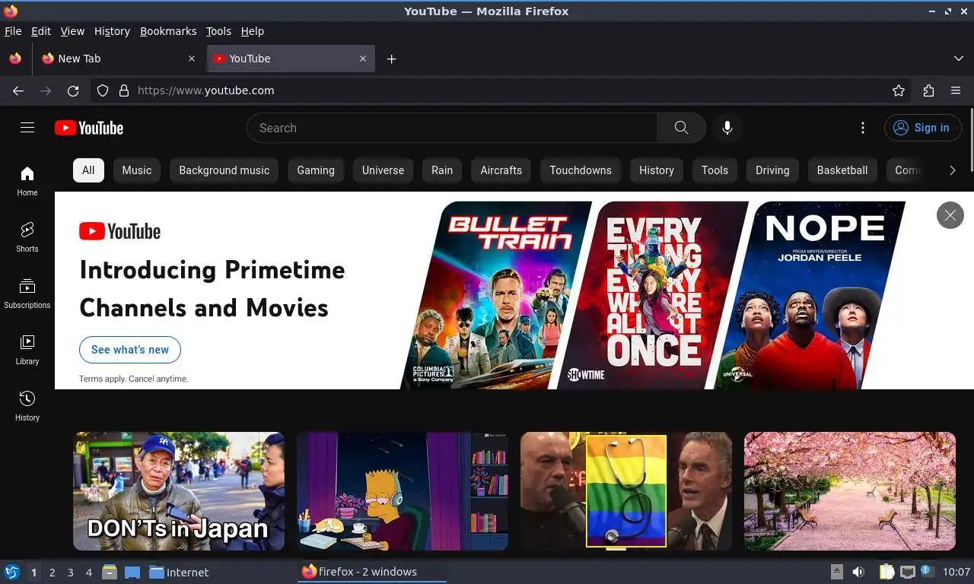The width and height of the screenshot is (974, 584).
Task: Click the page vertical scrollbar
Action: [x=970, y=141]
